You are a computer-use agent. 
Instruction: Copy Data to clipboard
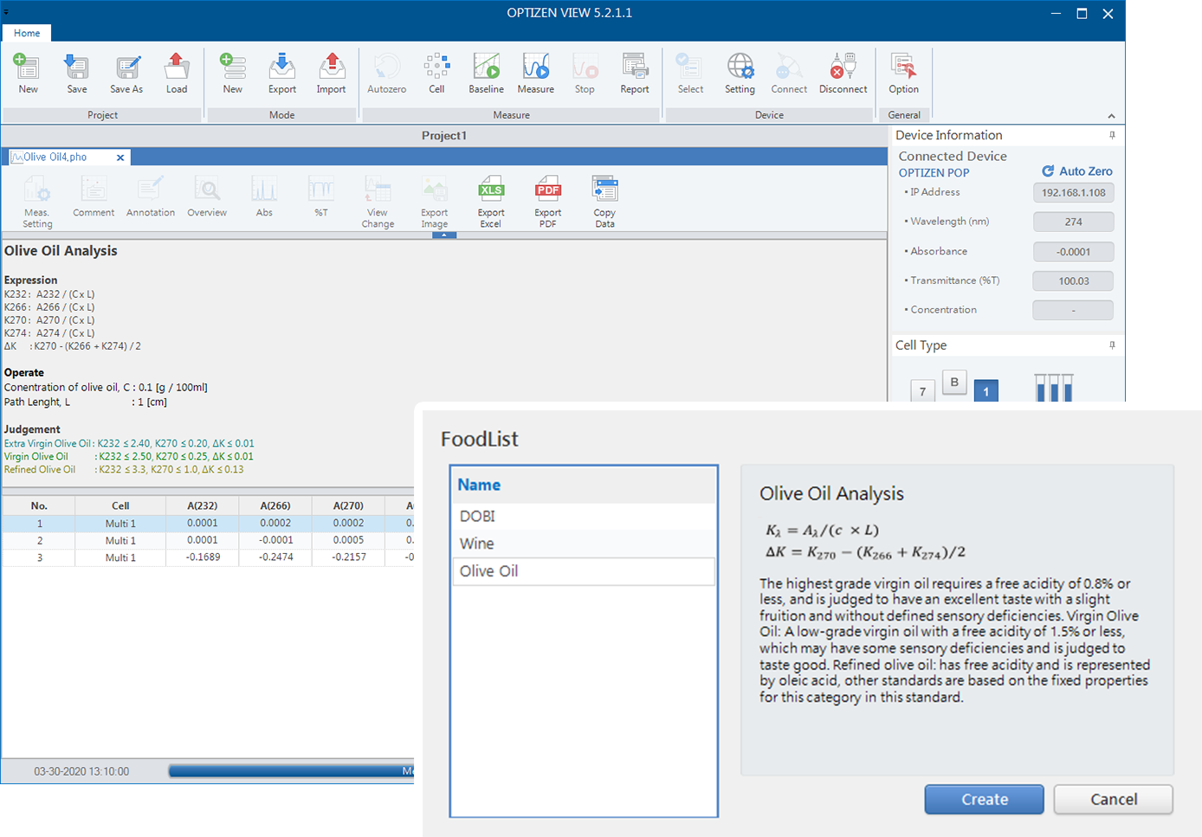(x=604, y=202)
